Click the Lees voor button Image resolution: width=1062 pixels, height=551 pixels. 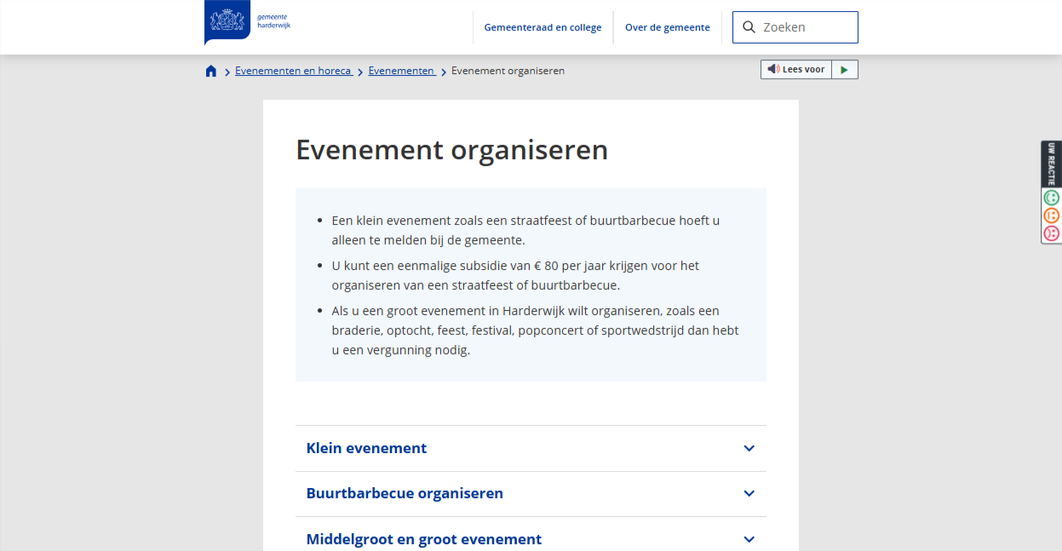795,70
